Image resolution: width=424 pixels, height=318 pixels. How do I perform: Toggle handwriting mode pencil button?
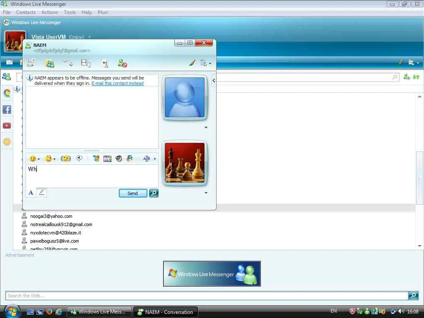pos(41,193)
